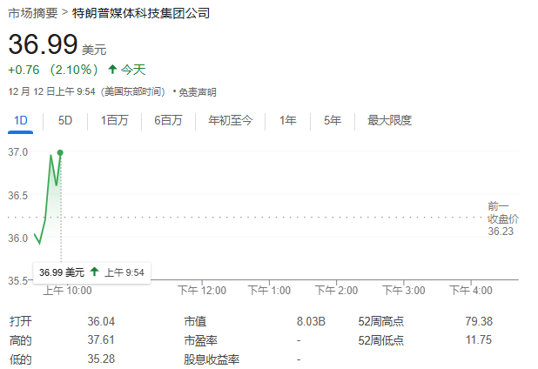Screen dimensions: 538x369
Task: Open the 免责声明 disclaimer link
Action: (x=198, y=91)
